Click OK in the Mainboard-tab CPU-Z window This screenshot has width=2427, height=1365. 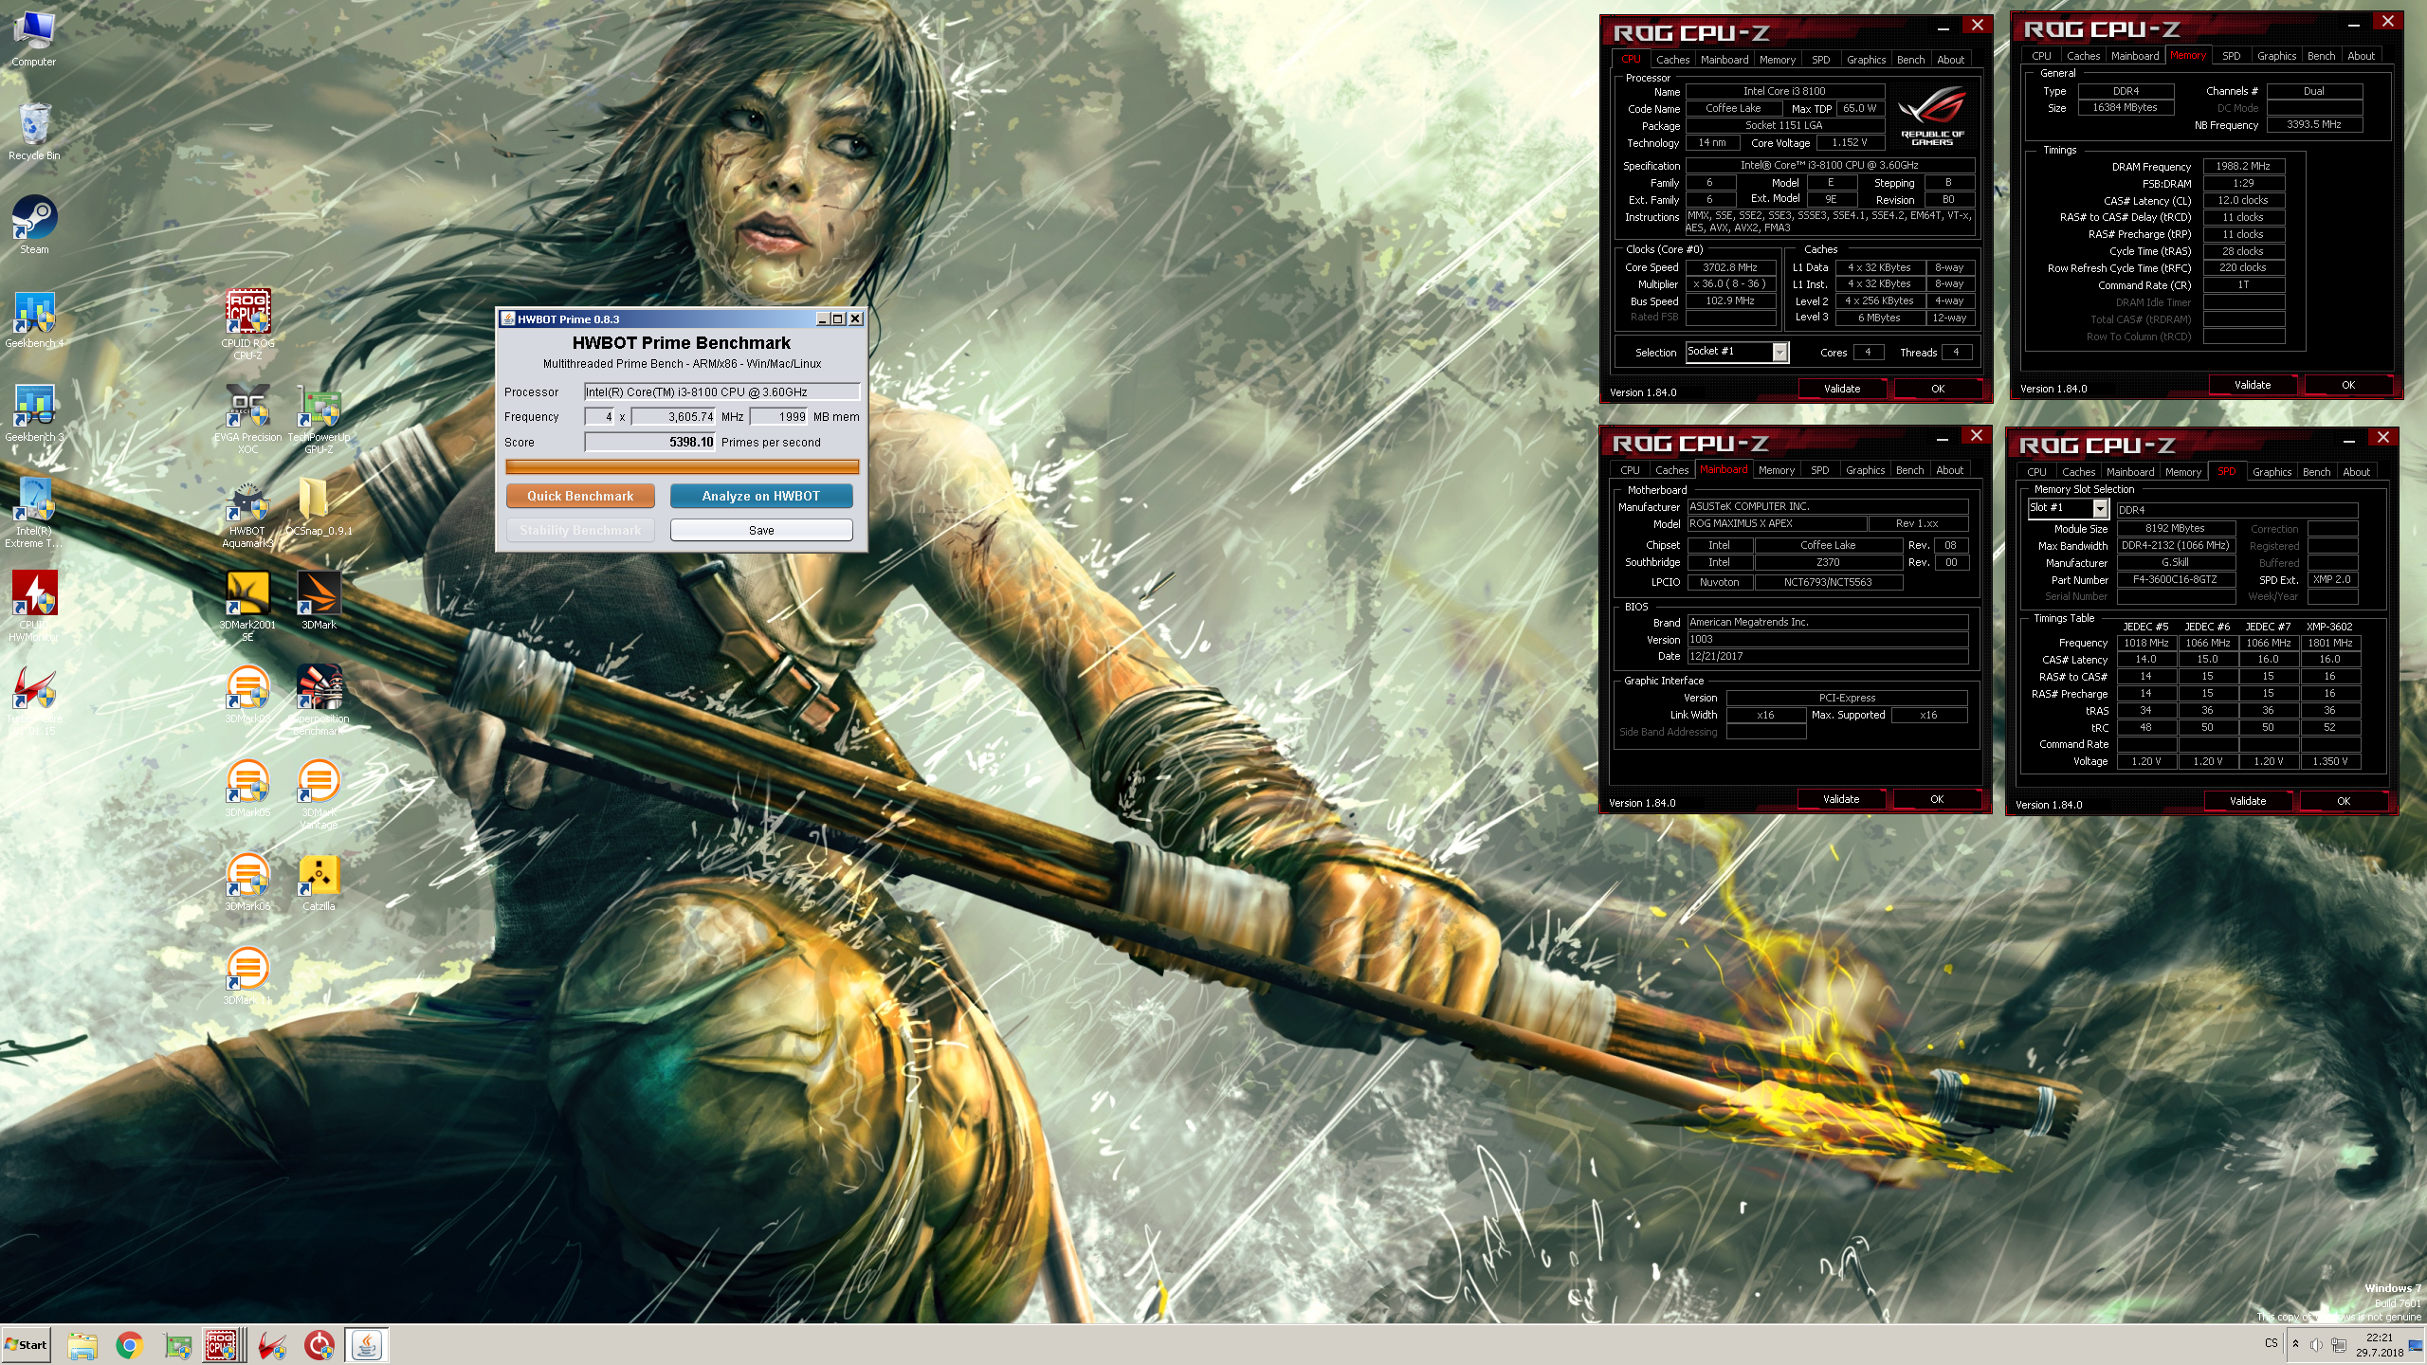pos(1937,799)
